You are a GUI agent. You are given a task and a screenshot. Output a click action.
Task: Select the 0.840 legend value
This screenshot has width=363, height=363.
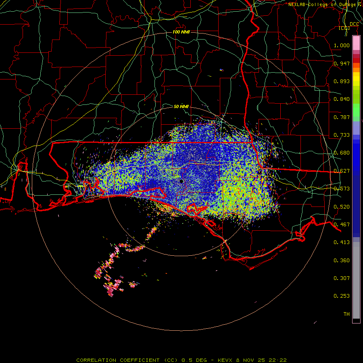342,99
